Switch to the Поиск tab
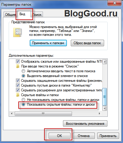The image size is (123, 143). coord(37,15)
